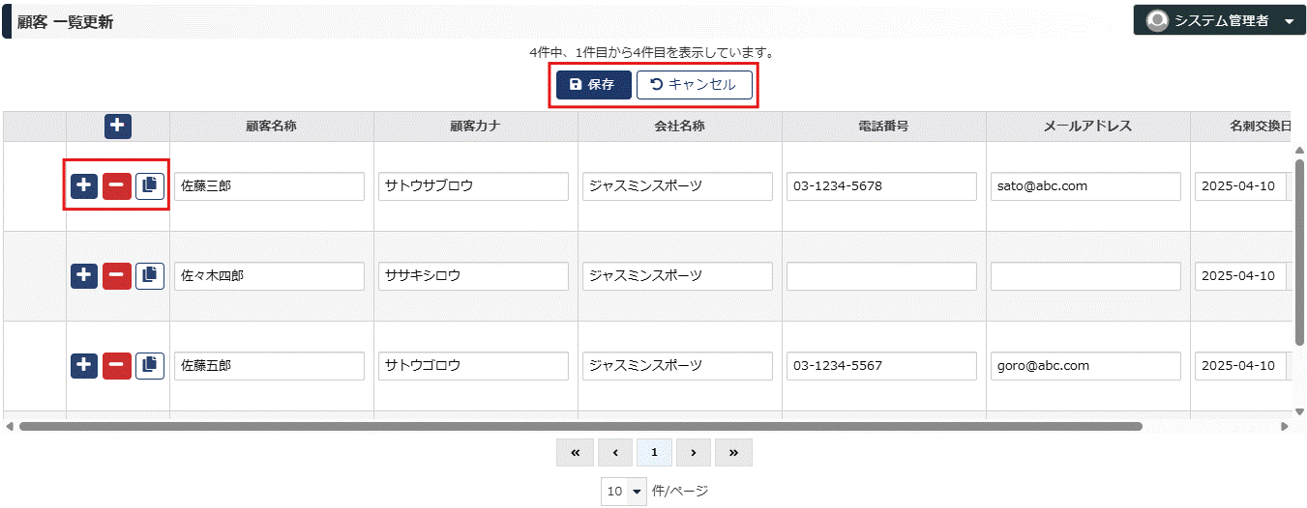
Task: Add a row below 佐藤三郎
Action: click(84, 185)
